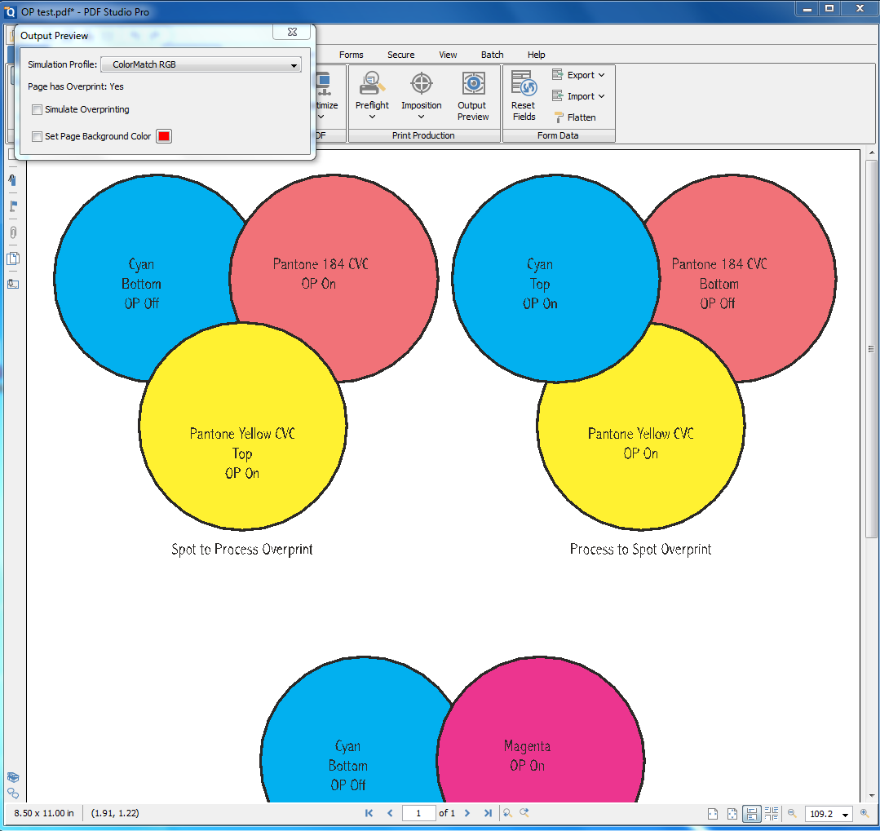Screen dimensions: 880x831
Task: Enable Set Page Background Color
Action: click(37, 135)
